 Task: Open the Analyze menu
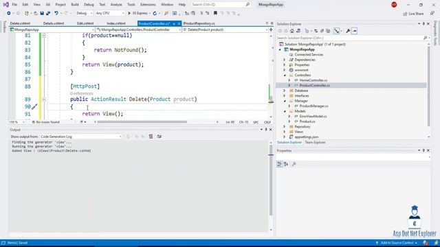(116, 5)
